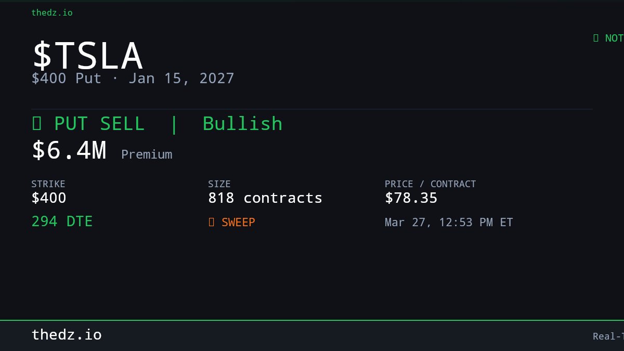The height and width of the screenshot is (351, 624).
Task: Click the SIZE column heading
Action: click(x=219, y=184)
